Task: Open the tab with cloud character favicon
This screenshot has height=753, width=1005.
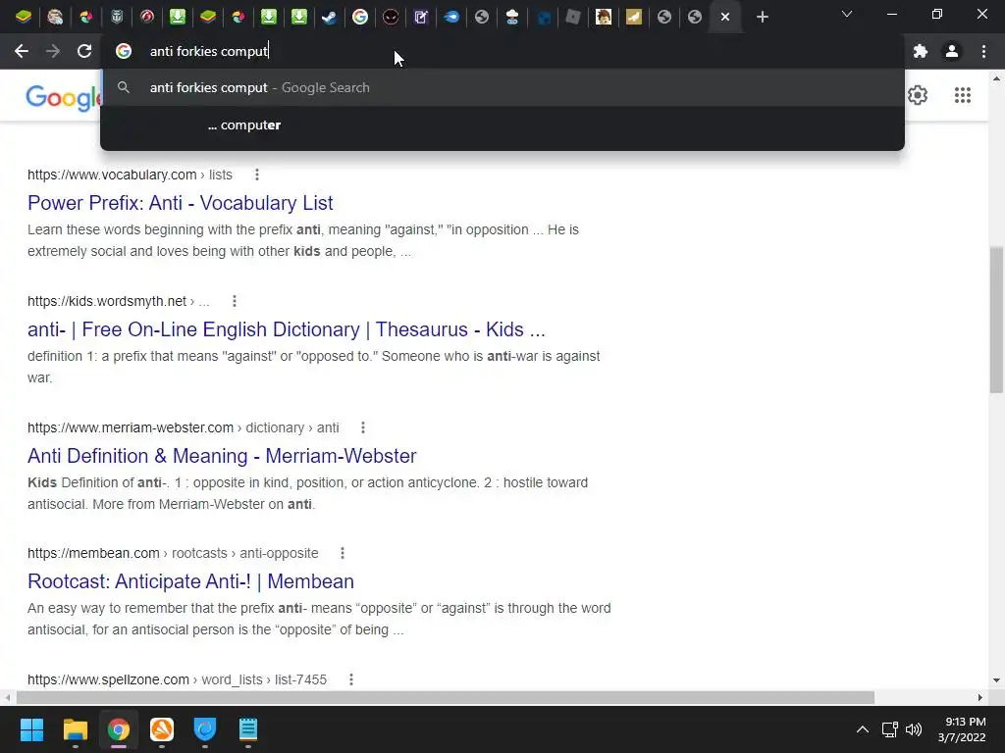Action: (x=512, y=17)
